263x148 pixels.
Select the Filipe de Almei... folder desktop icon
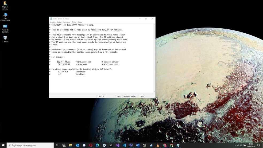(x=5, y=6)
